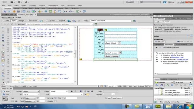This screenshot has width=194, height=109.
Task: Click the Zoom tool in status bar
Action: pos(105,86)
